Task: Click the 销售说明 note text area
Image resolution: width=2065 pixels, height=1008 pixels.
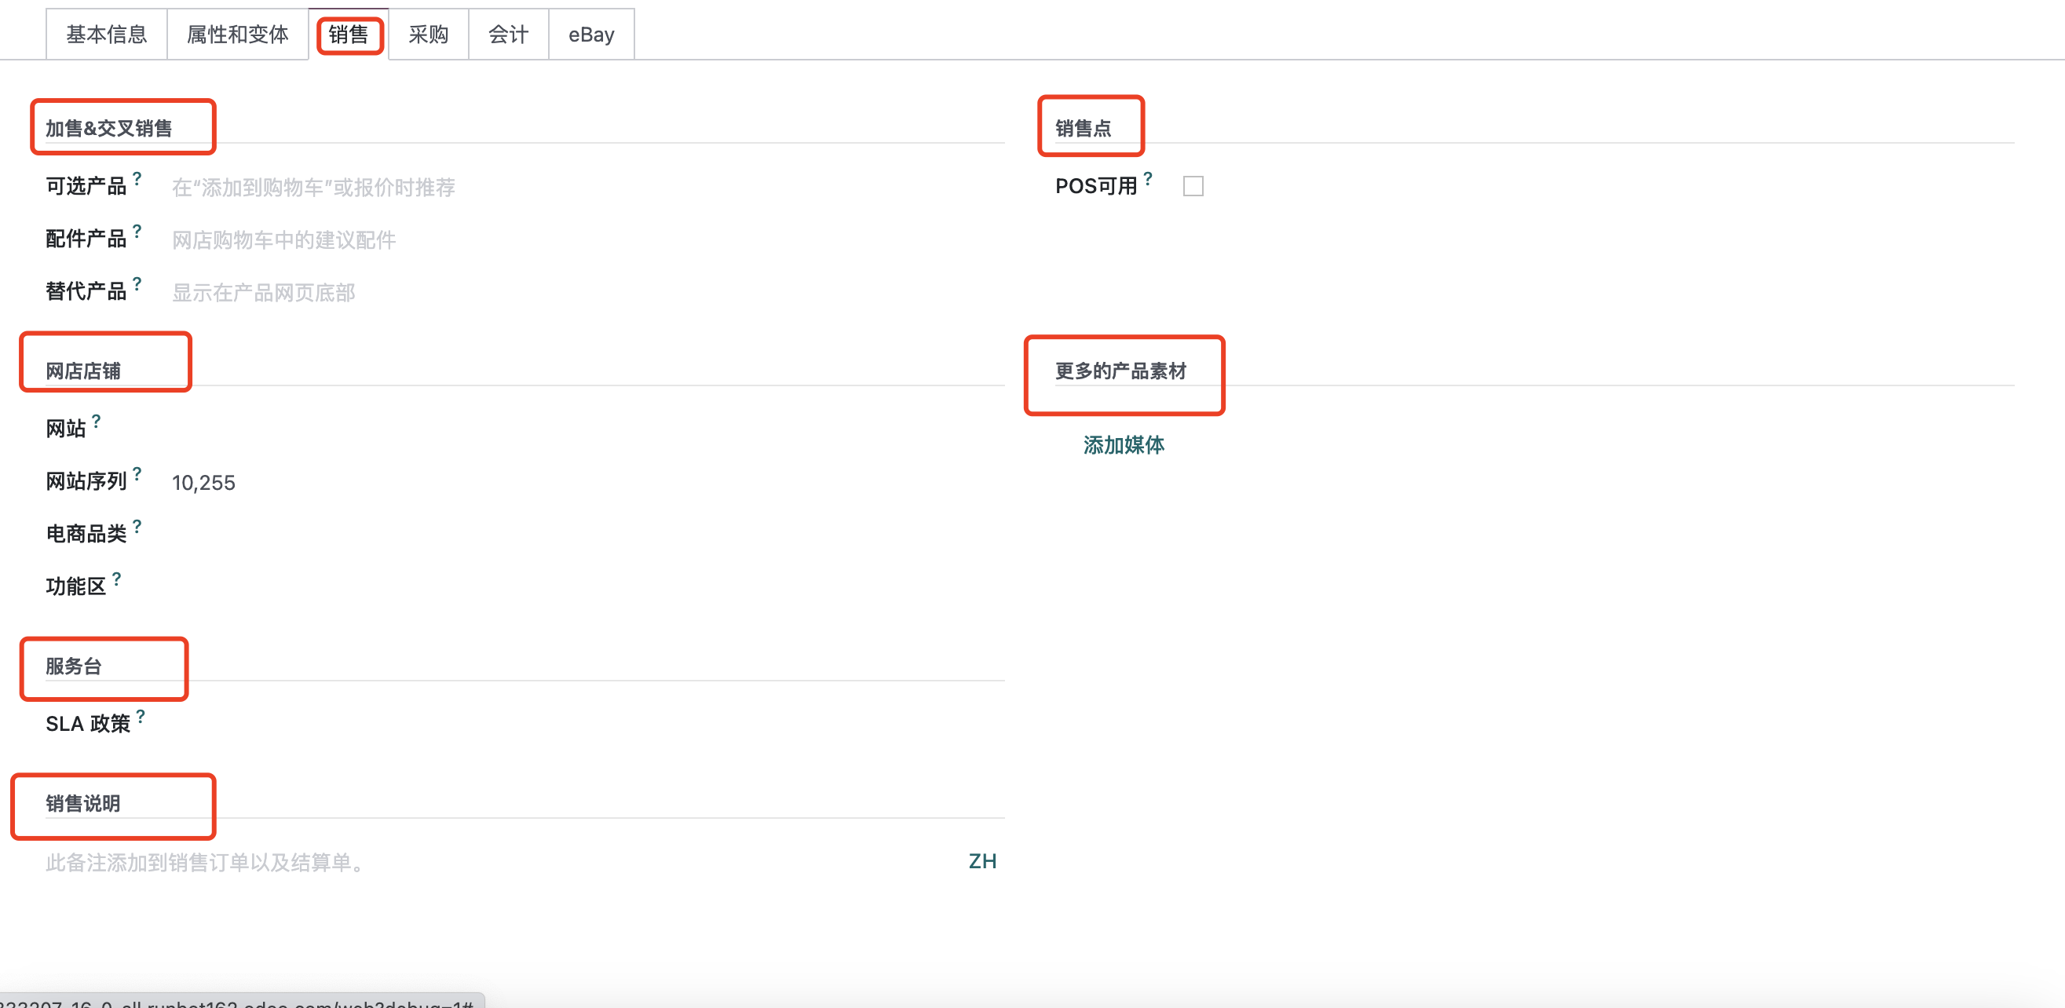Action: [505, 862]
